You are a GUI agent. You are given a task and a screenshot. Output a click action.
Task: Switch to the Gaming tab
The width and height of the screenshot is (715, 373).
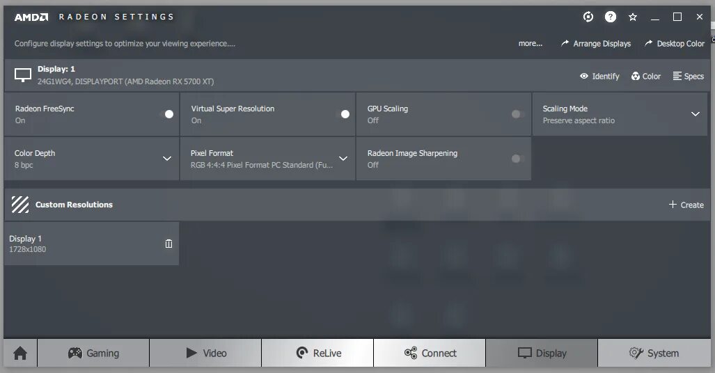point(93,353)
